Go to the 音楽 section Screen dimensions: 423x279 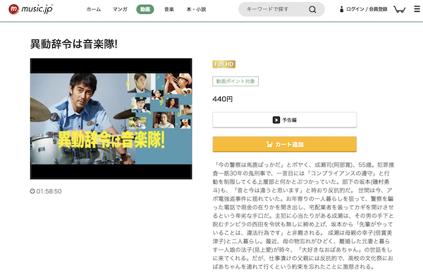tap(169, 9)
